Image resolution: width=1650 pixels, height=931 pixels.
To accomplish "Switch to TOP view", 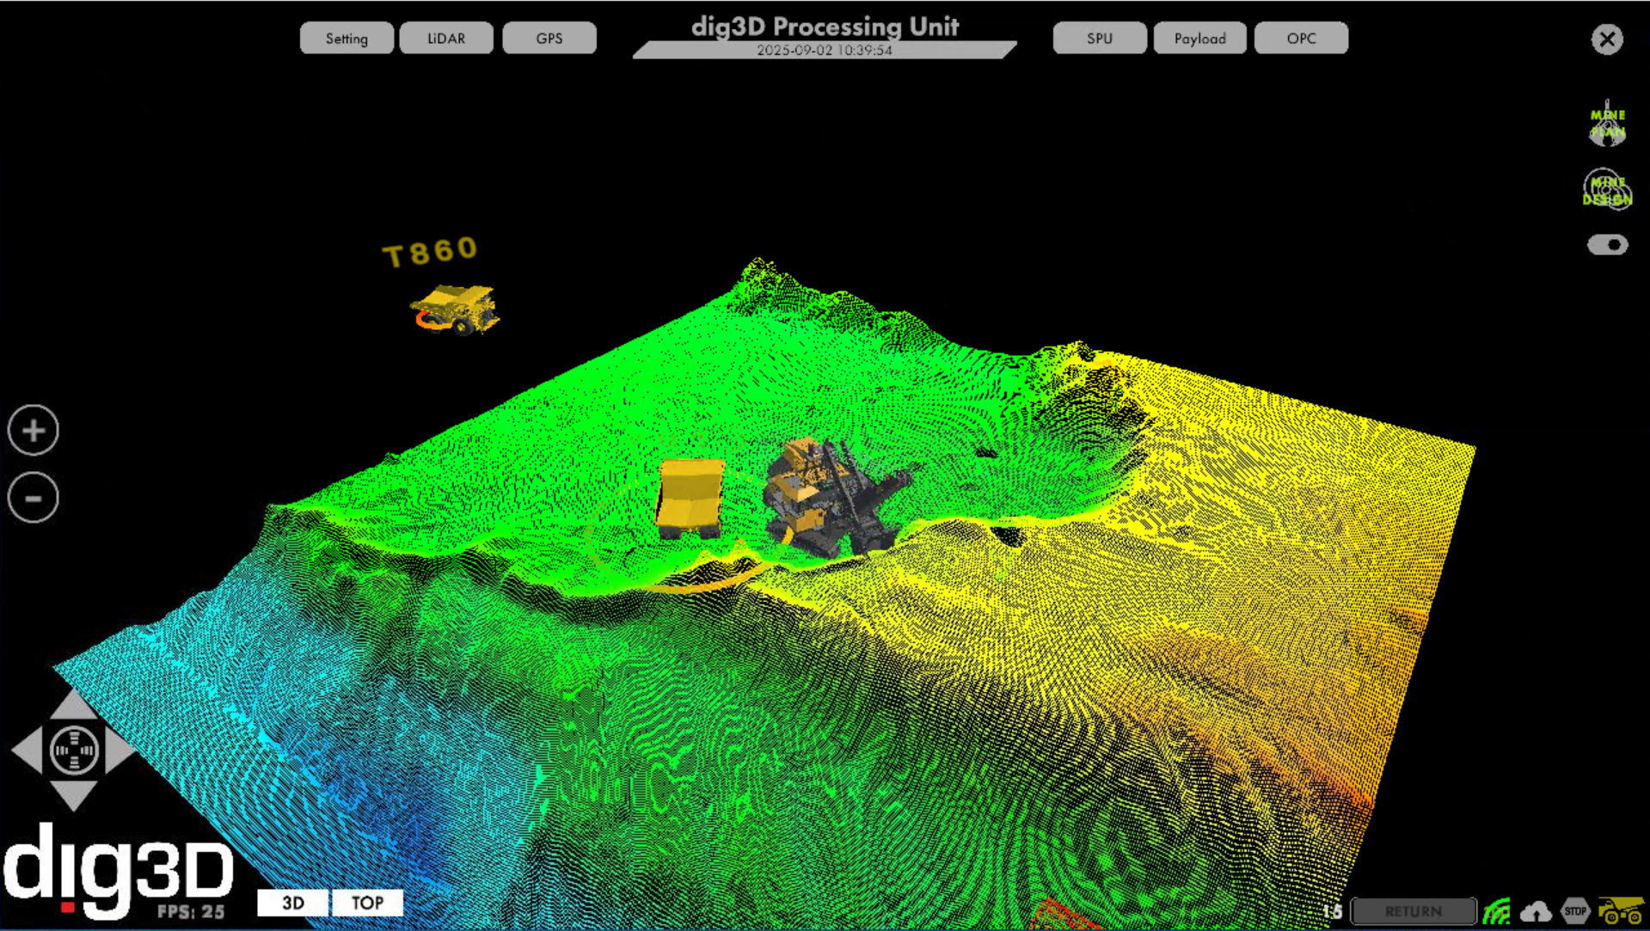I will pyautogui.click(x=367, y=903).
